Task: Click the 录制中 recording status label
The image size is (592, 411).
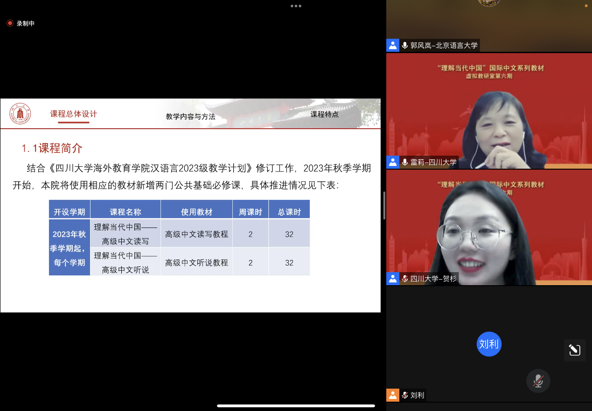Action: pos(26,23)
